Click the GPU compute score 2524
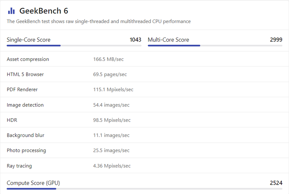Image resolution: width=289 pixels, height=194 pixels. [x=276, y=183]
